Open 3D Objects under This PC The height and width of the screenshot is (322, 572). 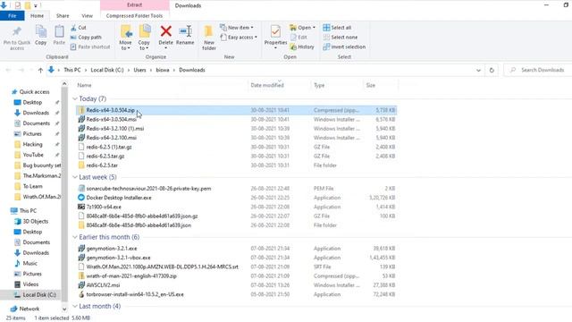tap(36, 221)
